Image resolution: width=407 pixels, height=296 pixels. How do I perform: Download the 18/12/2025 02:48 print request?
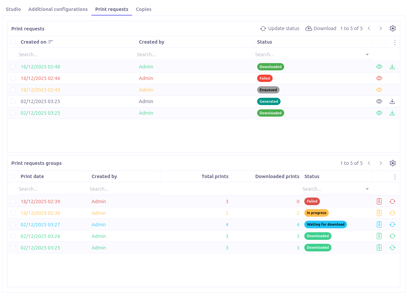tap(392, 67)
